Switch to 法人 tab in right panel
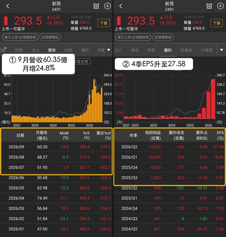This screenshot has height=237, width=226. click(x=118, y=50)
